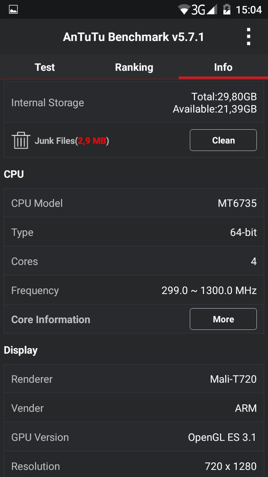Tap the Wi-Fi signal status icon
268x477 pixels.
tap(184, 10)
